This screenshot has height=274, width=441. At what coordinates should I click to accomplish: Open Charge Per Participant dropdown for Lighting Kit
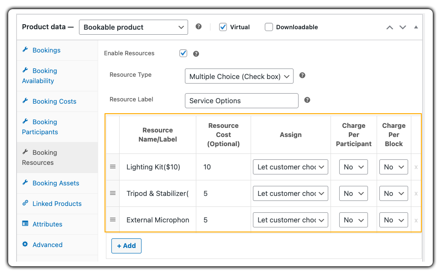pos(353,167)
